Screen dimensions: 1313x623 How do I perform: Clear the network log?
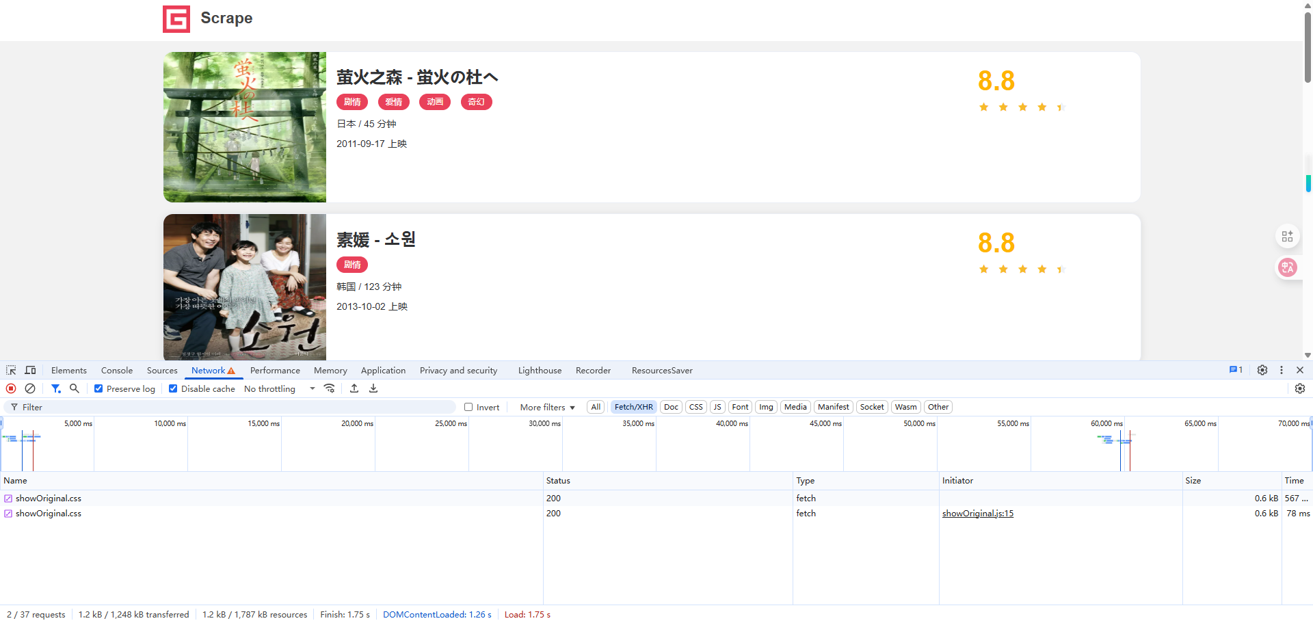[x=30, y=388]
